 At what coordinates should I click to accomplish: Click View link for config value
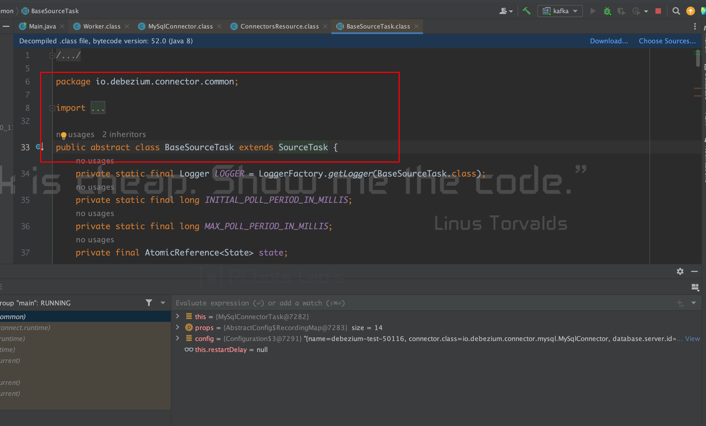click(x=692, y=339)
